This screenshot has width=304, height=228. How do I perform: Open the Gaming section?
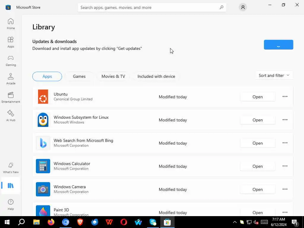[x=11, y=61]
